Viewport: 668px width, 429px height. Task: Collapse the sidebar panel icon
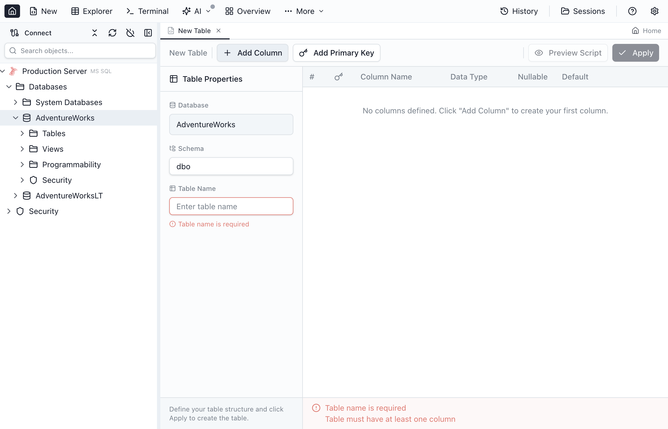click(x=148, y=33)
